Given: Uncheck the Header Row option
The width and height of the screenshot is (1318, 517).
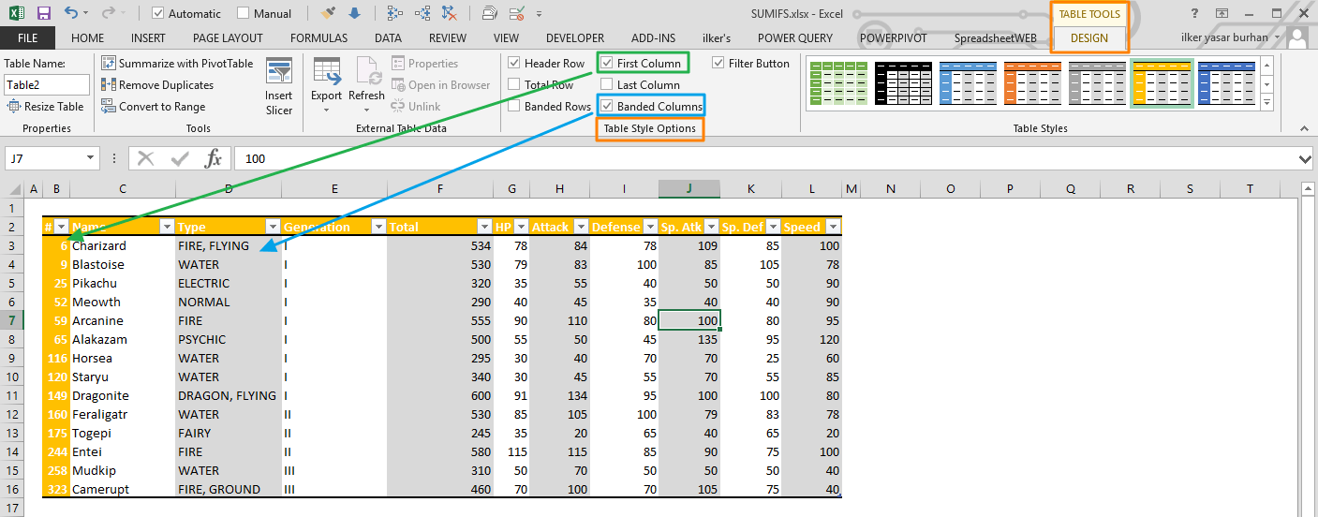Looking at the screenshot, I should click(514, 64).
